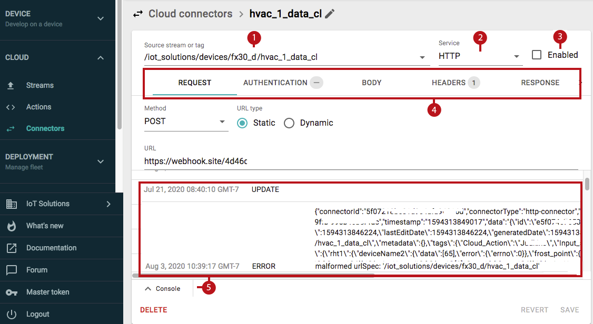Image resolution: width=593 pixels, height=324 pixels.
Task: Click the Logout link
Action: pos(37,314)
